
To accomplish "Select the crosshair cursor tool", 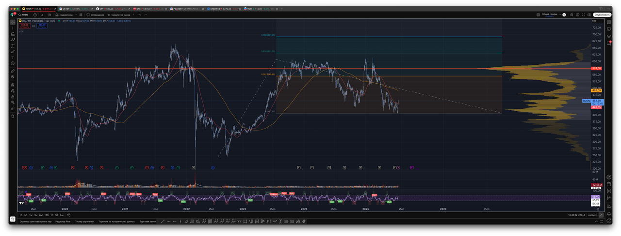I will 13,22.
